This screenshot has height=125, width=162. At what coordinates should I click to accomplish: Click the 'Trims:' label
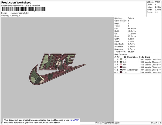pos(117,26)
